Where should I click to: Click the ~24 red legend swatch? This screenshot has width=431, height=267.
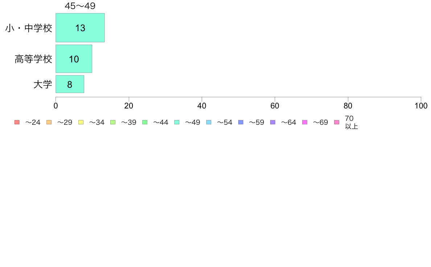click(17, 122)
